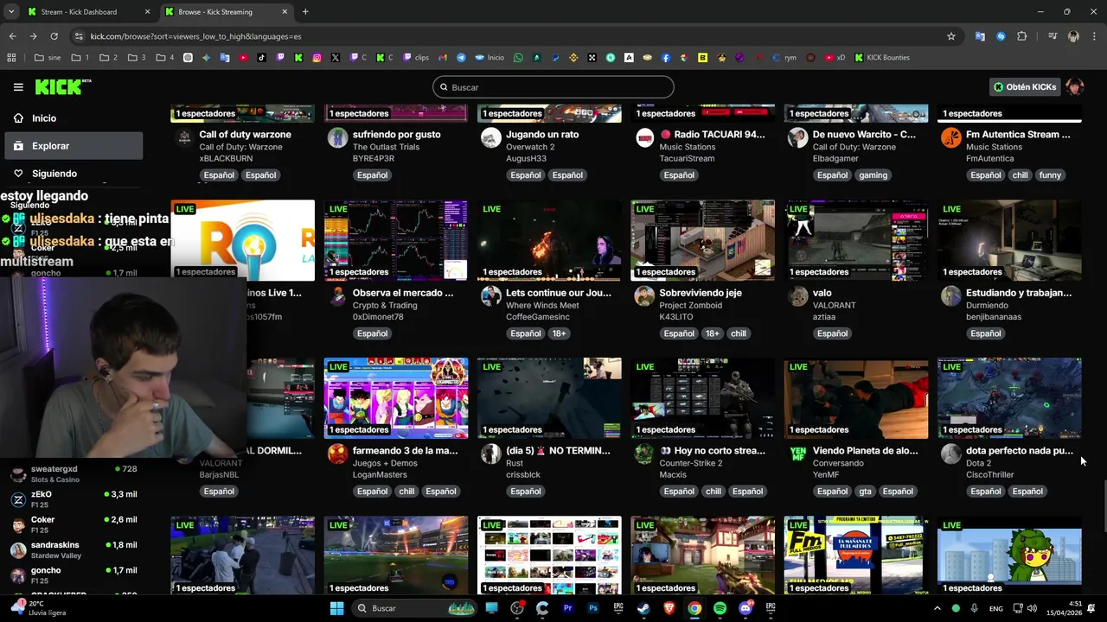The height and width of the screenshot is (622, 1107).
Task: Click the address bar URL
Action: (195, 36)
